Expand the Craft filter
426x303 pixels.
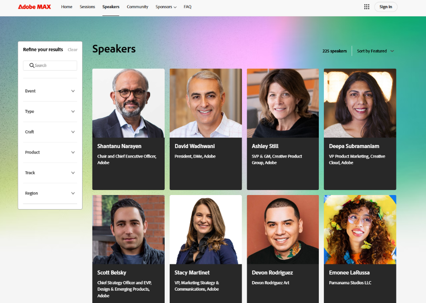tap(50, 132)
